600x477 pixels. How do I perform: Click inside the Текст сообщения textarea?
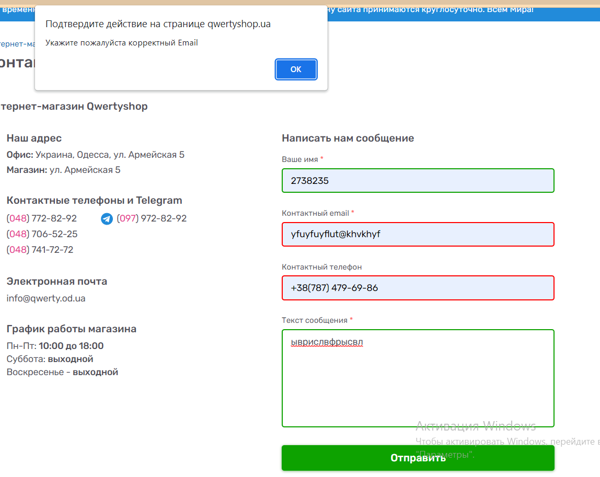[418, 378]
